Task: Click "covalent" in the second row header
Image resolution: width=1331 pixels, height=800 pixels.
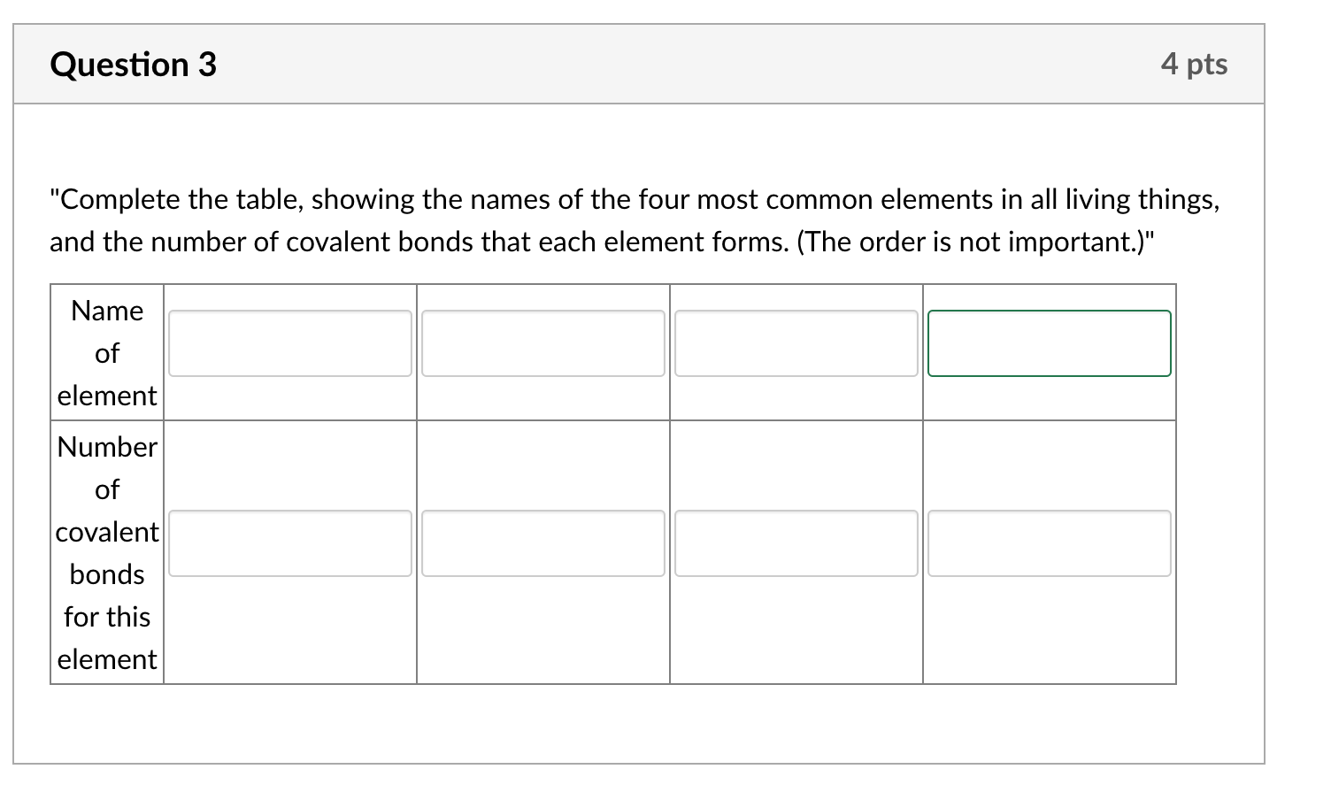Action: pyautogui.click(x=107, y=532)
